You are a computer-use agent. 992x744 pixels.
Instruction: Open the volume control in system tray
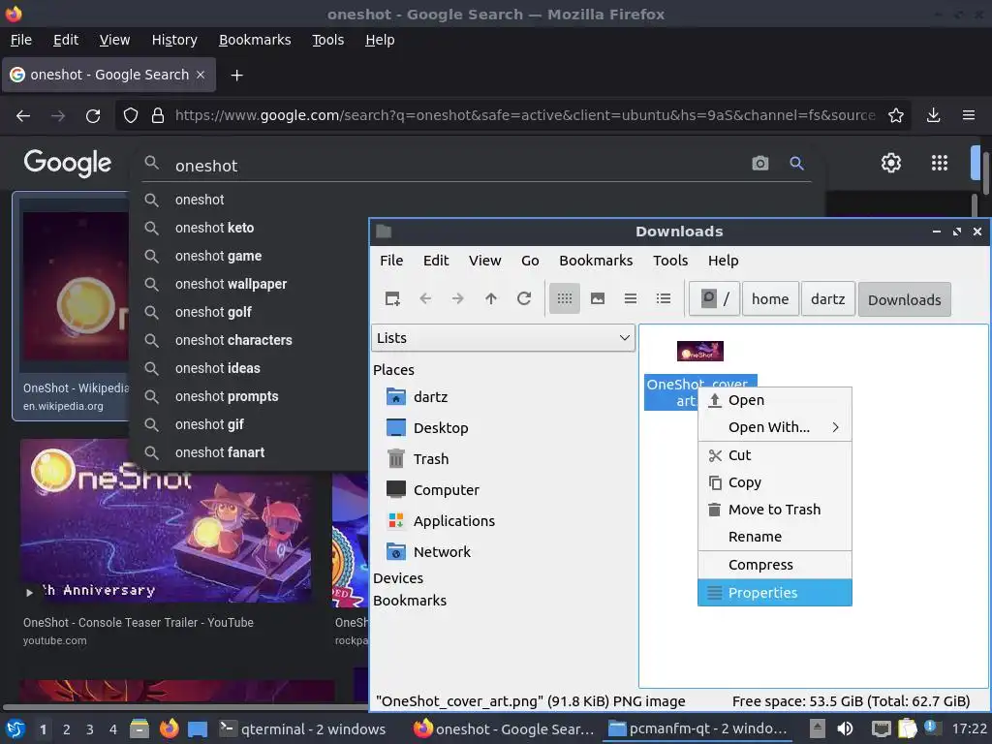[x=845, y=728]
